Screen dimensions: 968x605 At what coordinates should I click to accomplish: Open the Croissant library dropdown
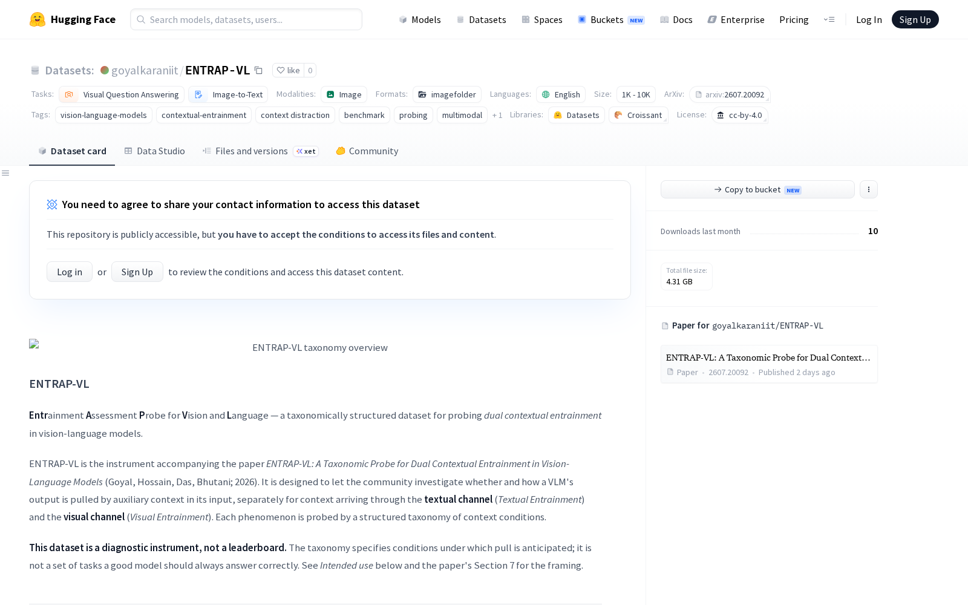[638, 115]
